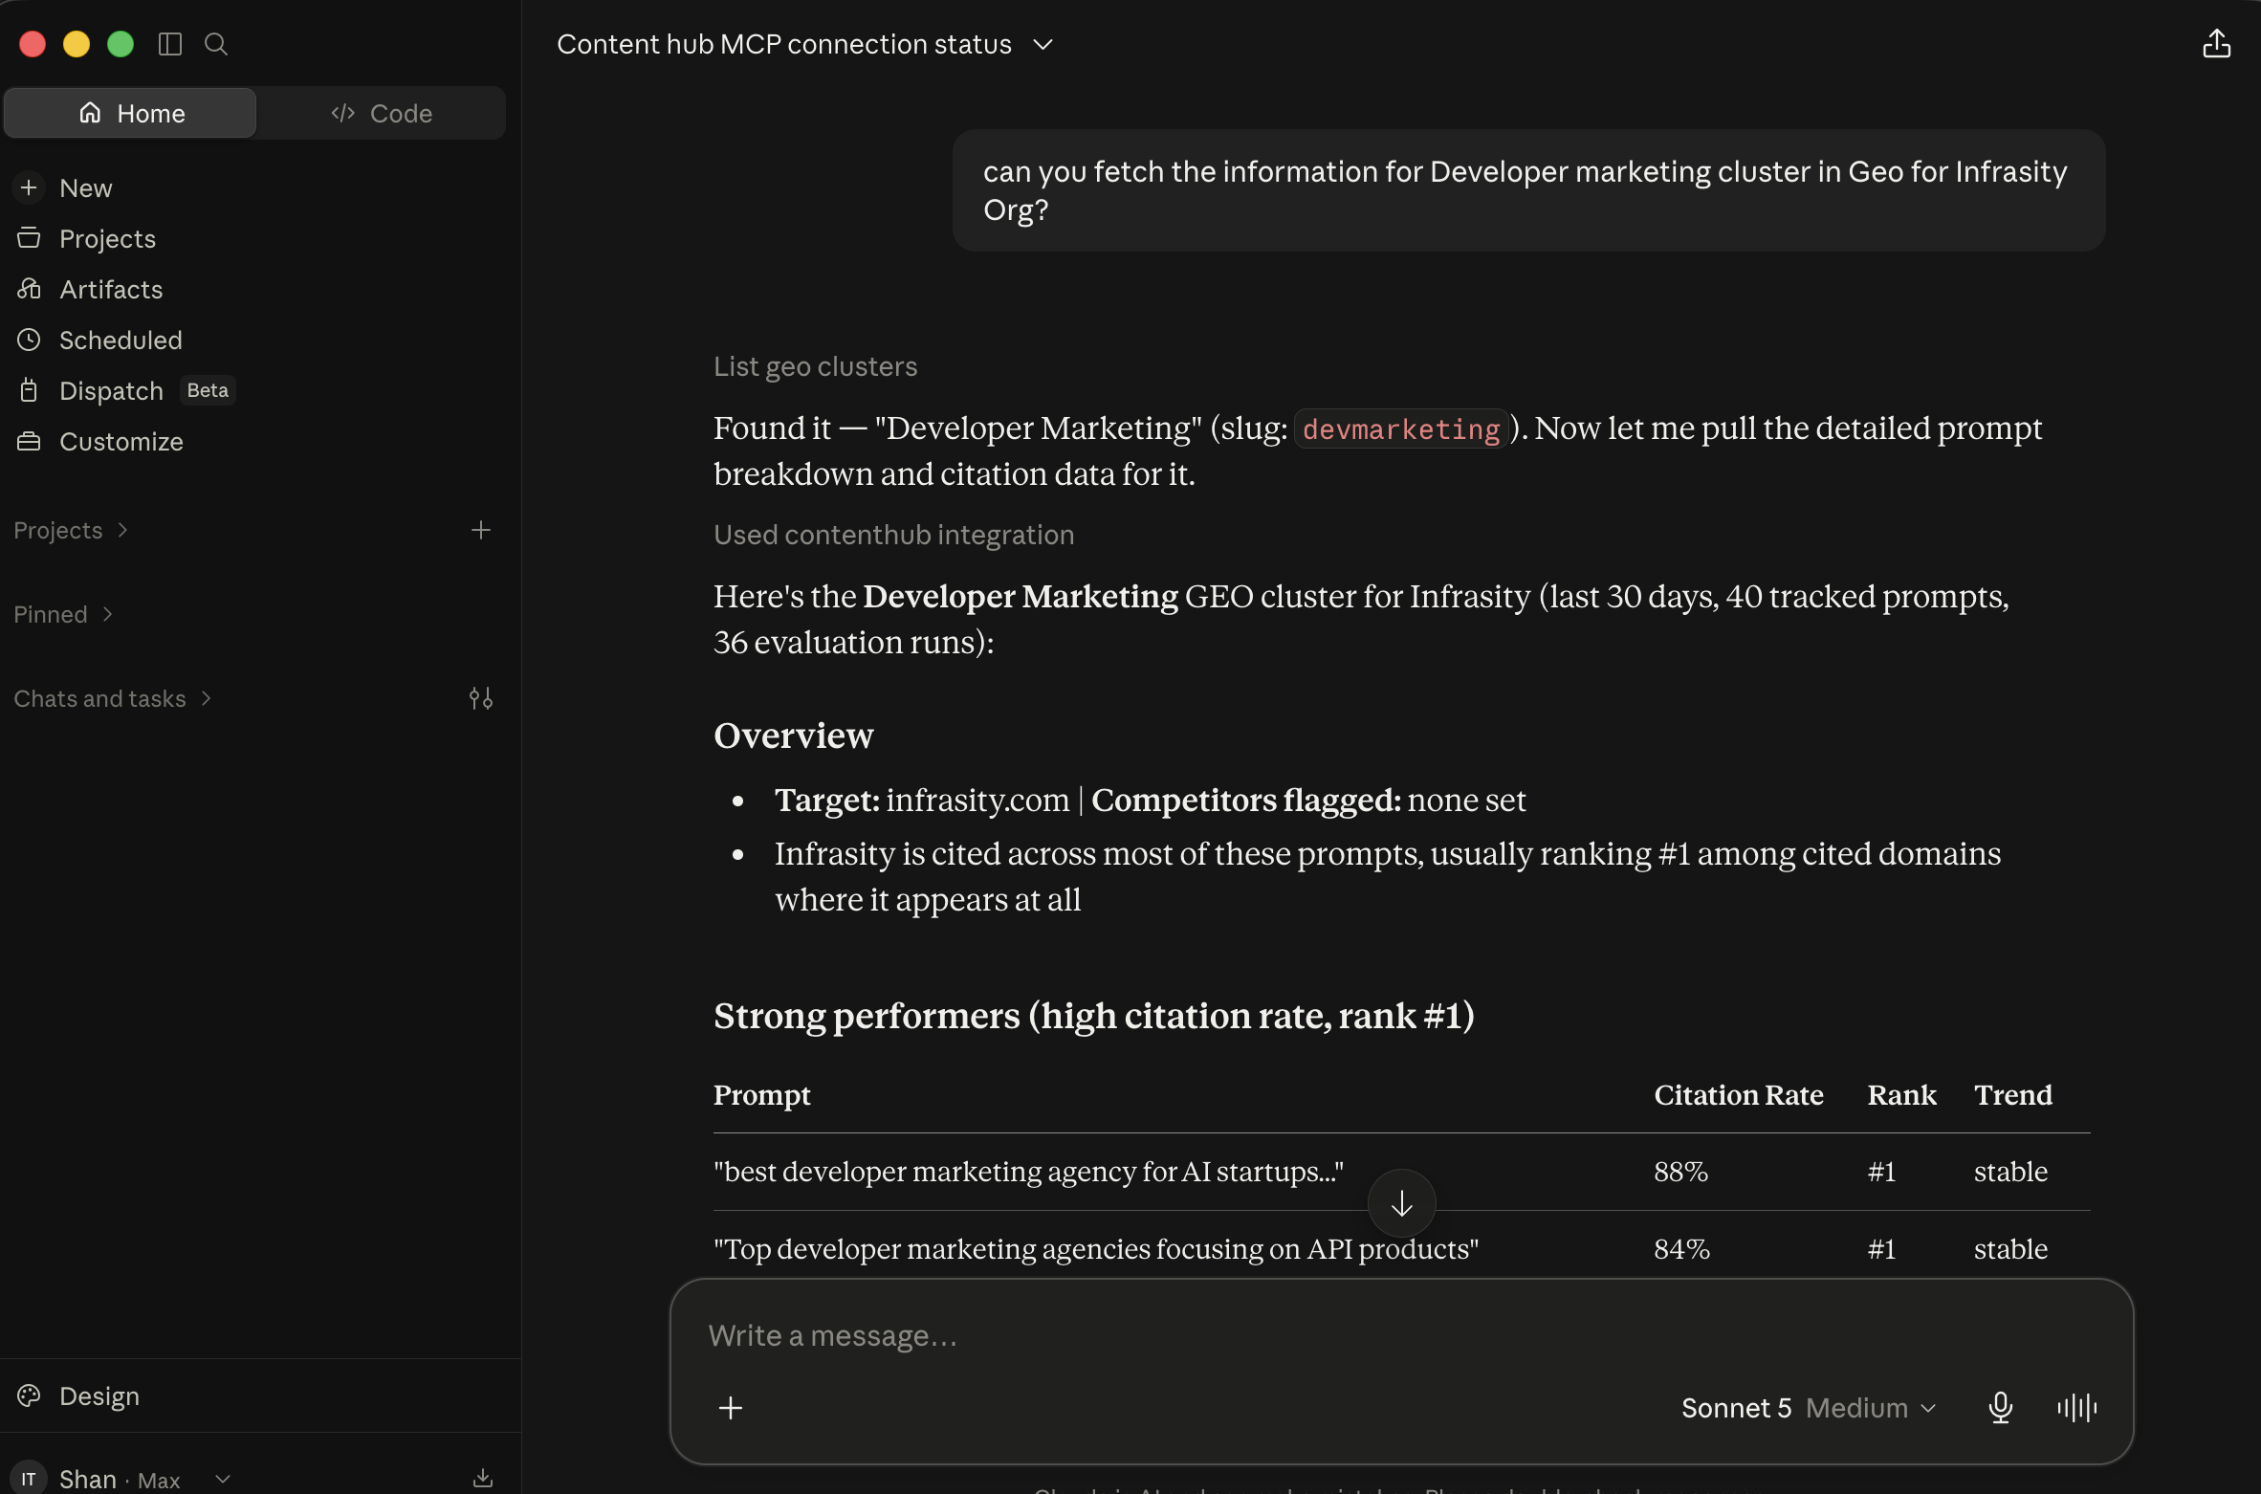Click the yellow minimize window button
The image size is (2261, 1494).
tap(77, 44)
